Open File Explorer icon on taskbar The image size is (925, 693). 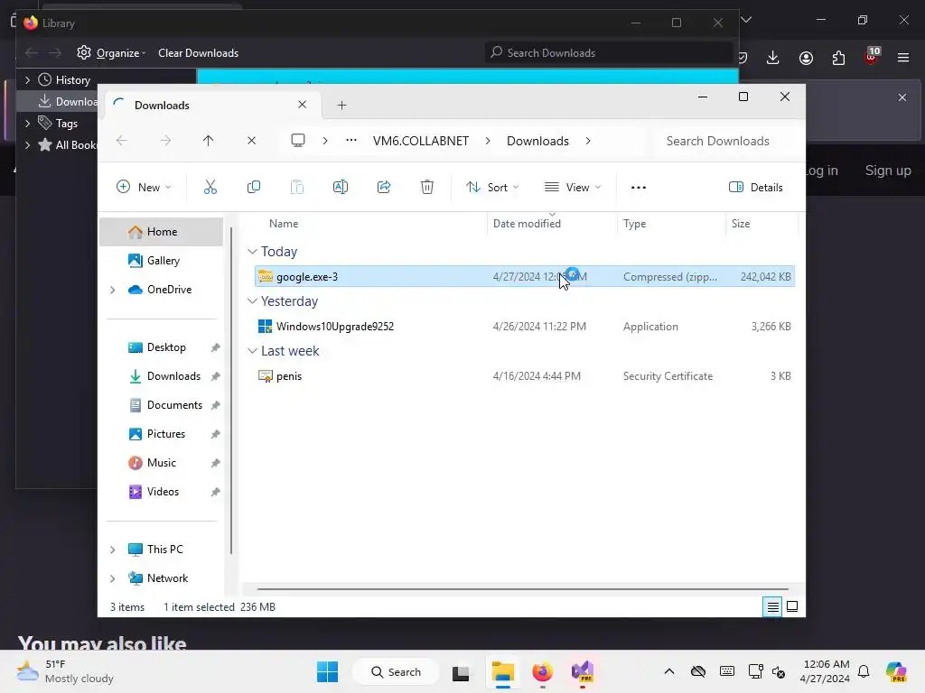(503, 671)
